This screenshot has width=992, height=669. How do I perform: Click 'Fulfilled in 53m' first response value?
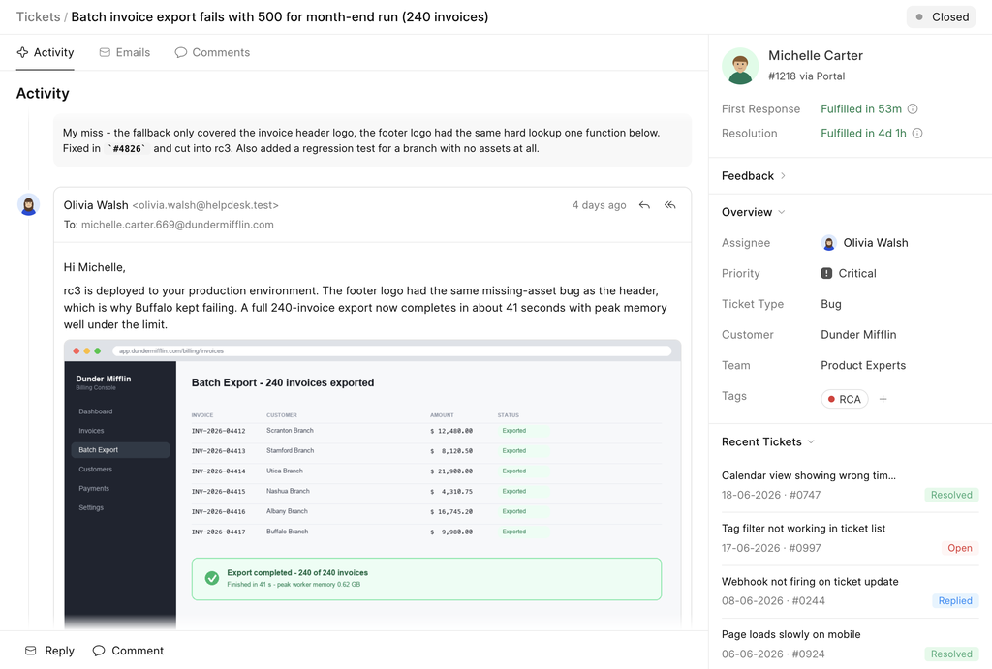click(861, 108)
